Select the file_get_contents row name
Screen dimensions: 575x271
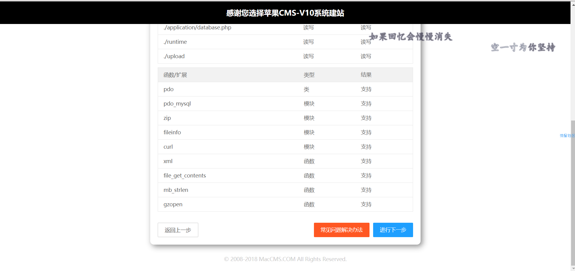click(x=185, y=175)
